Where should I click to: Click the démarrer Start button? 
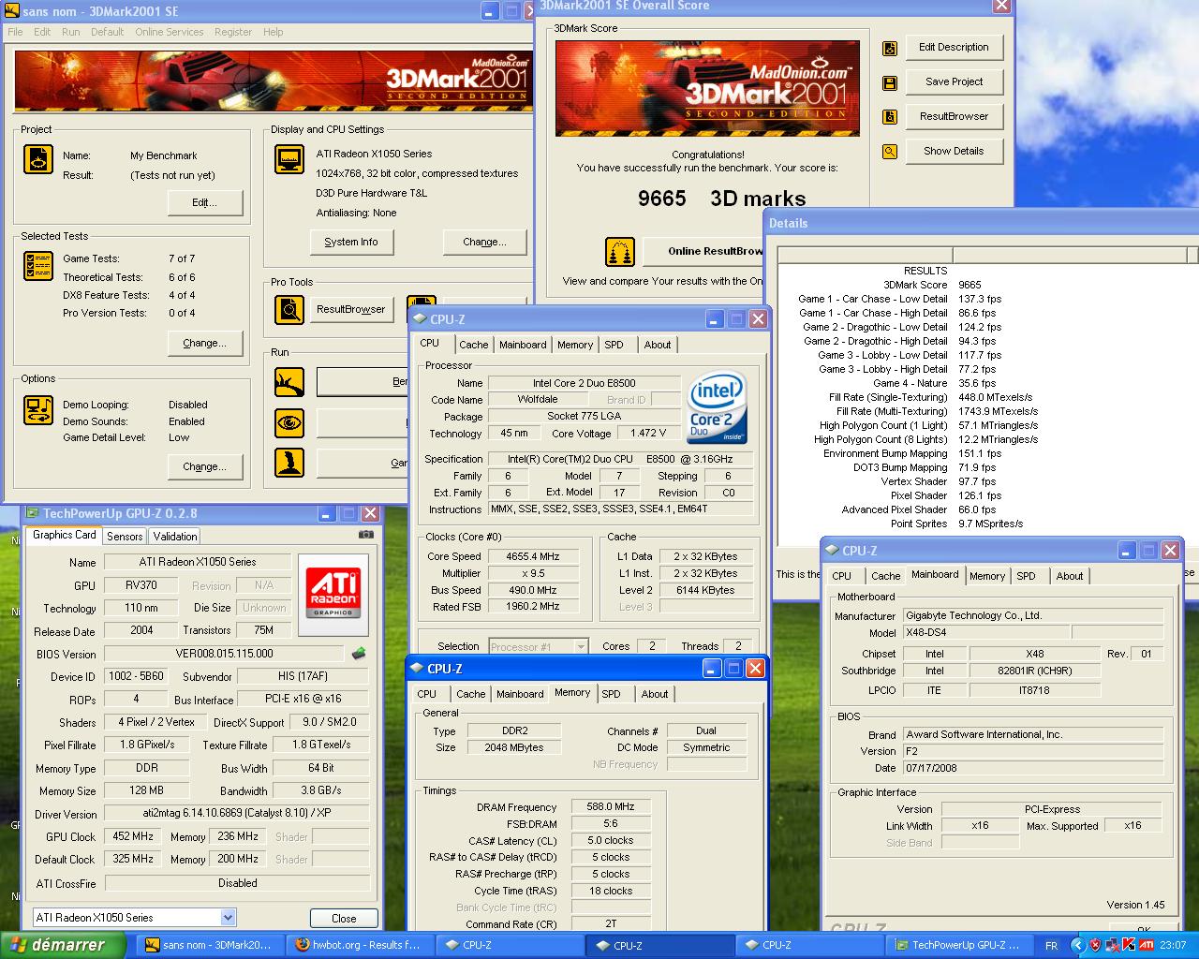click(x=63, y=945)
